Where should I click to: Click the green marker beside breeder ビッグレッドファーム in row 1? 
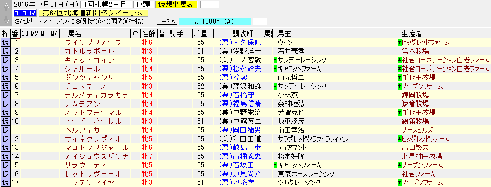400,43
